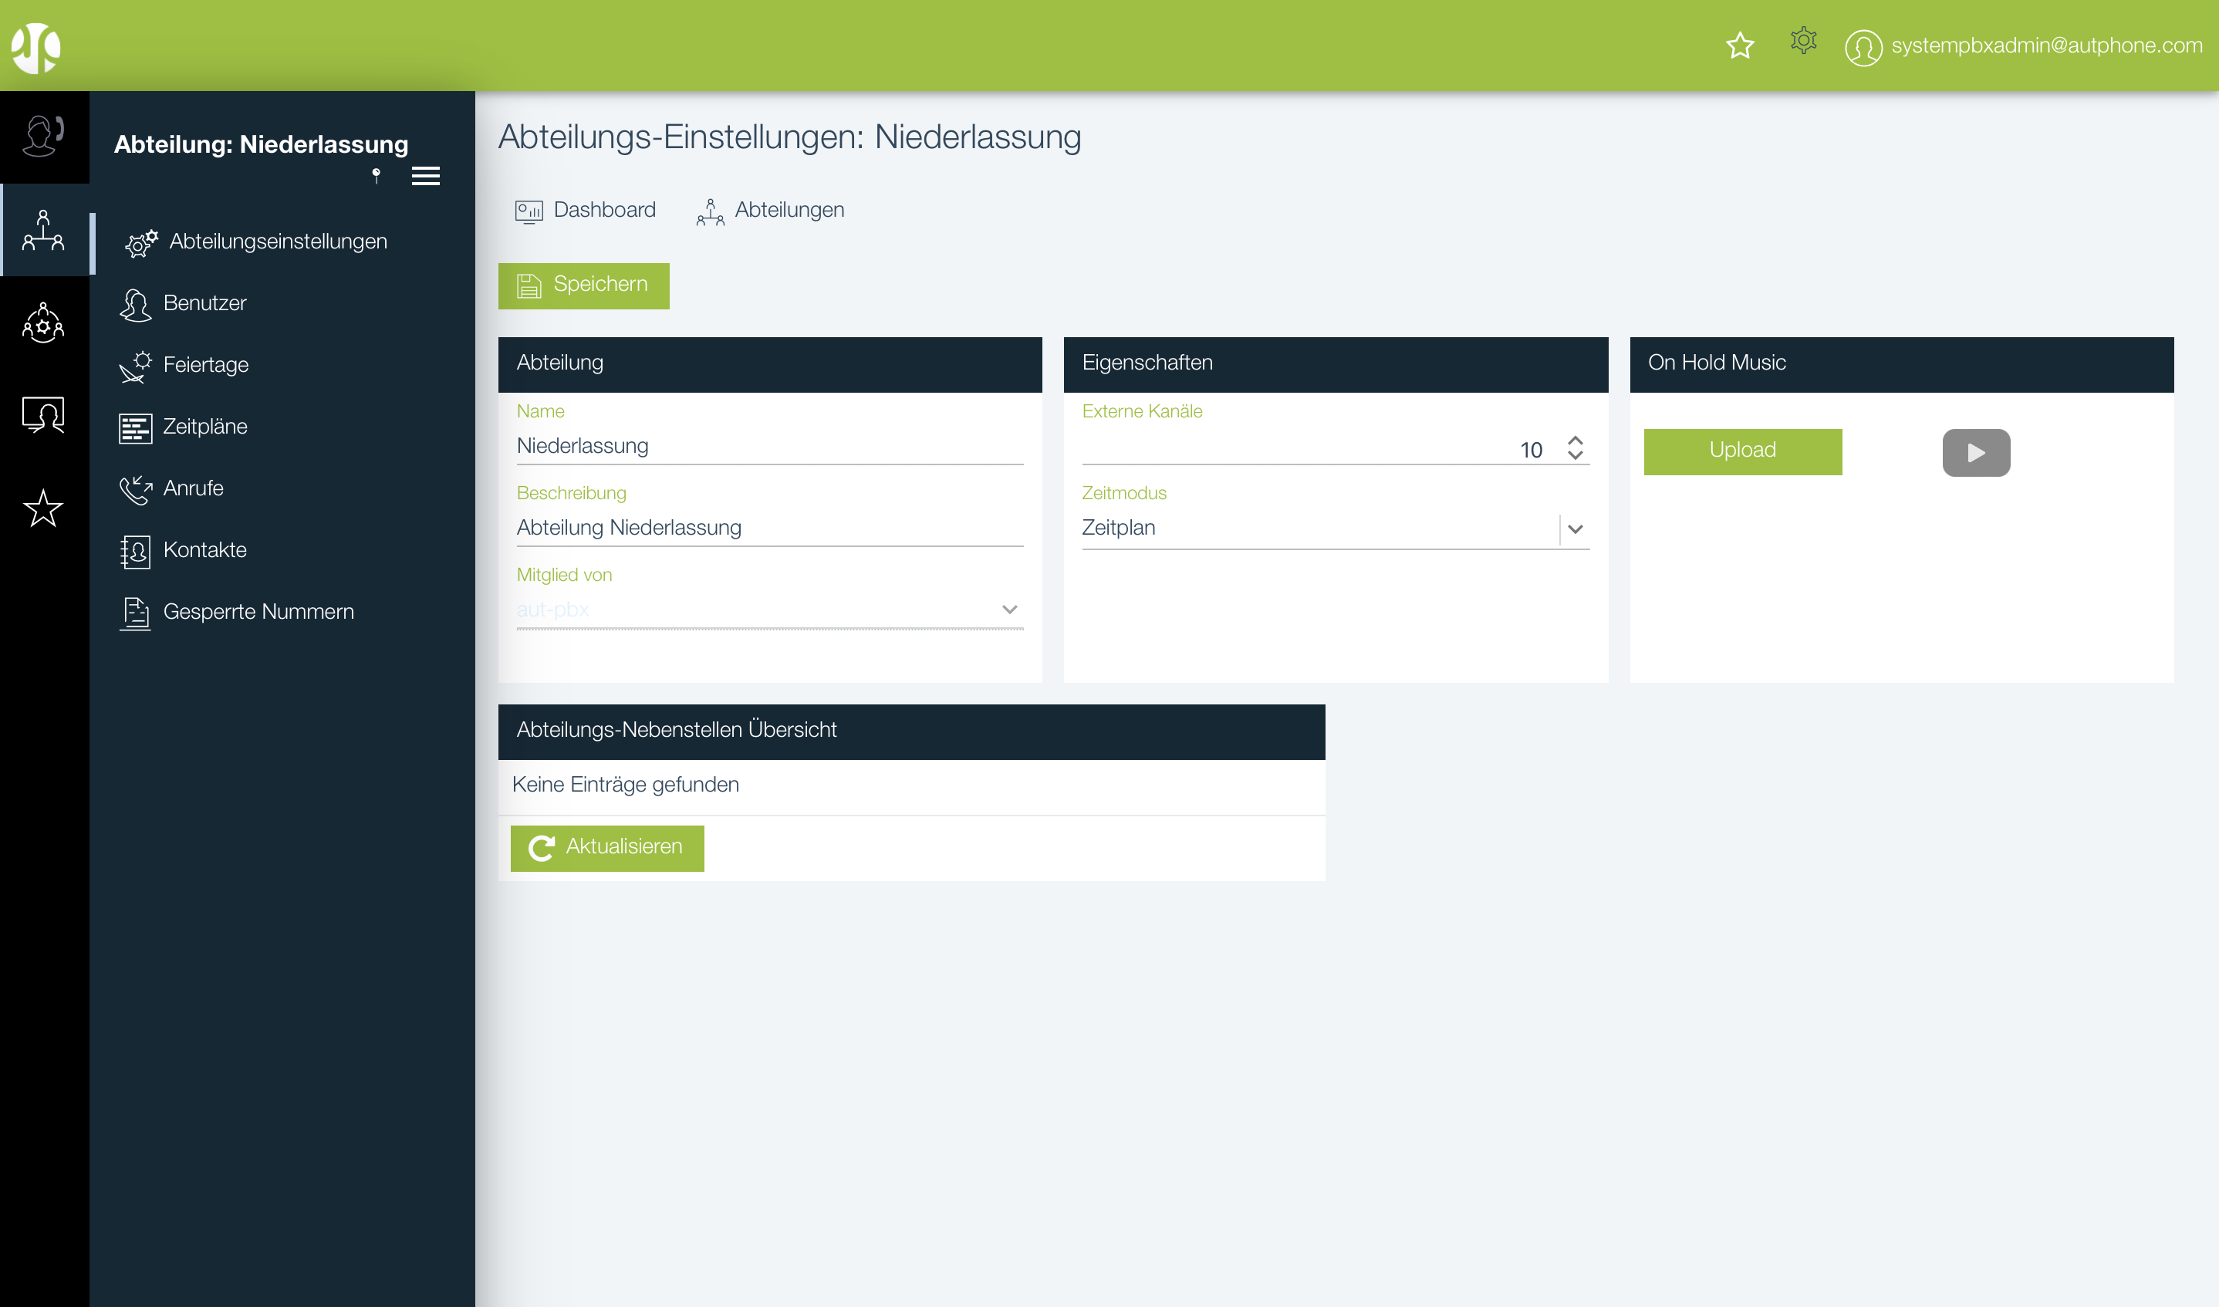Increase Externe Kanäle with up arrow
The width and height of the screenshot is (2219, 1307).
(x=1576, y=441)
